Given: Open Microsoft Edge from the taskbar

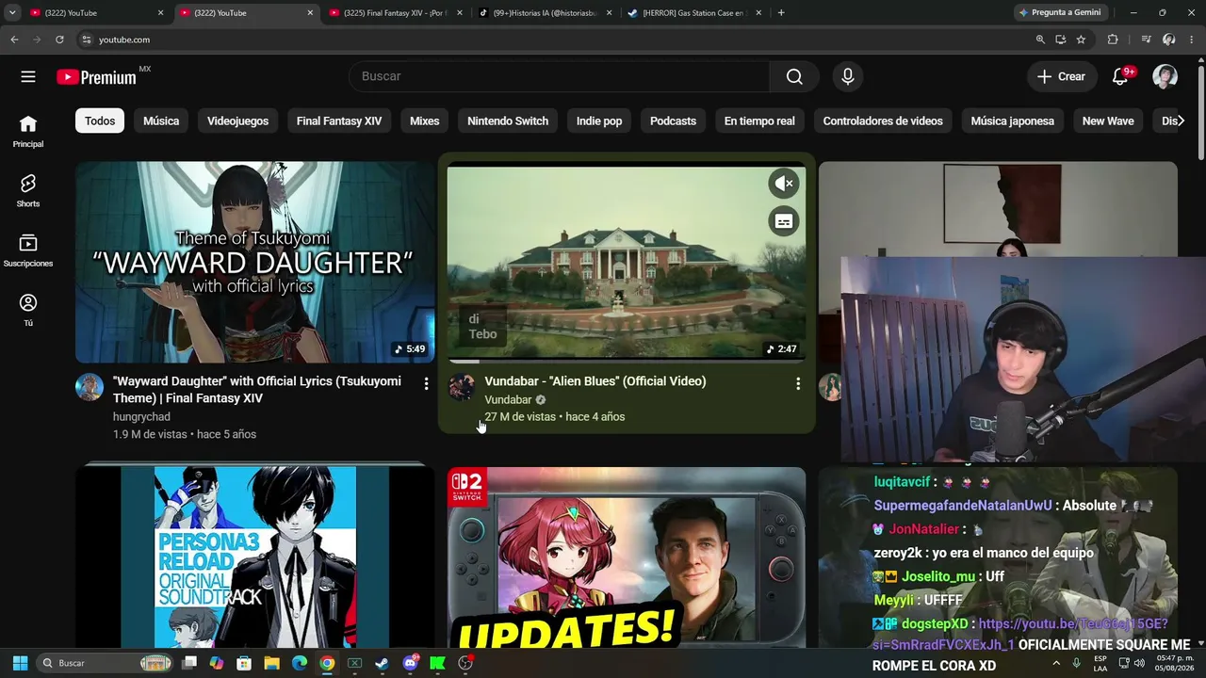Looking at the screenshot, I should pyautogui.click(x=300, y=663).
